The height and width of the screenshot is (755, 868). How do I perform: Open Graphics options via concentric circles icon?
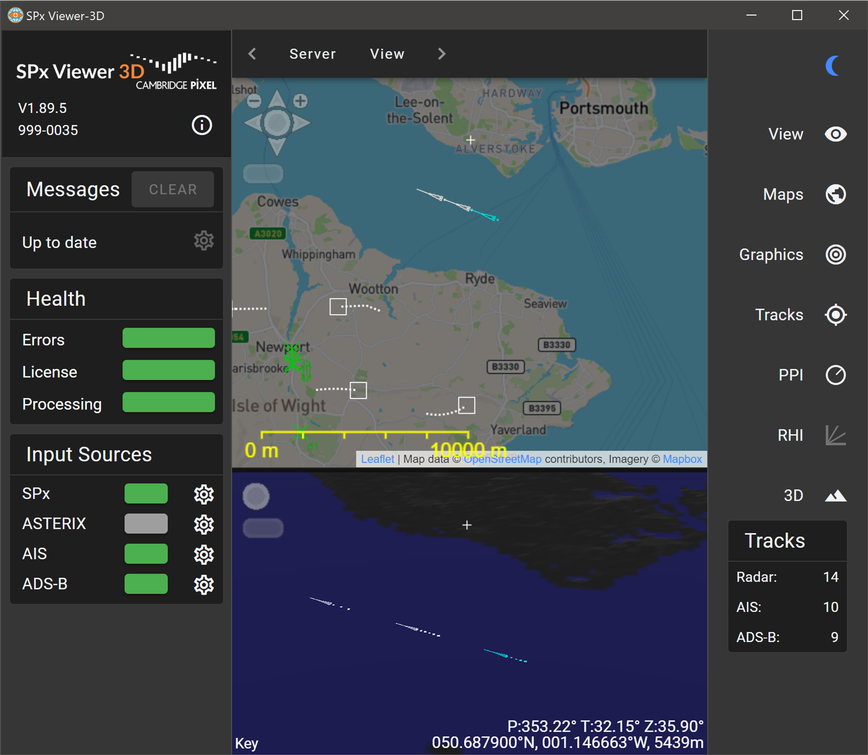point(835,254)
